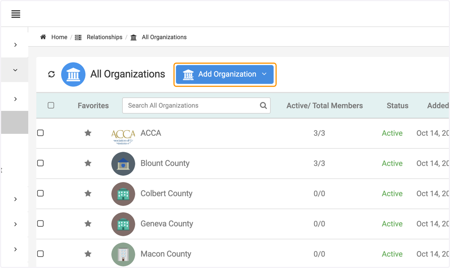Click Colbert County's Active status

(392, 194)
